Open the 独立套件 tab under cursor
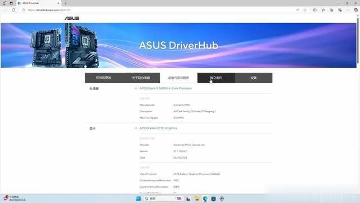Viewport: 360px width, 203px height. pos(216,78)
